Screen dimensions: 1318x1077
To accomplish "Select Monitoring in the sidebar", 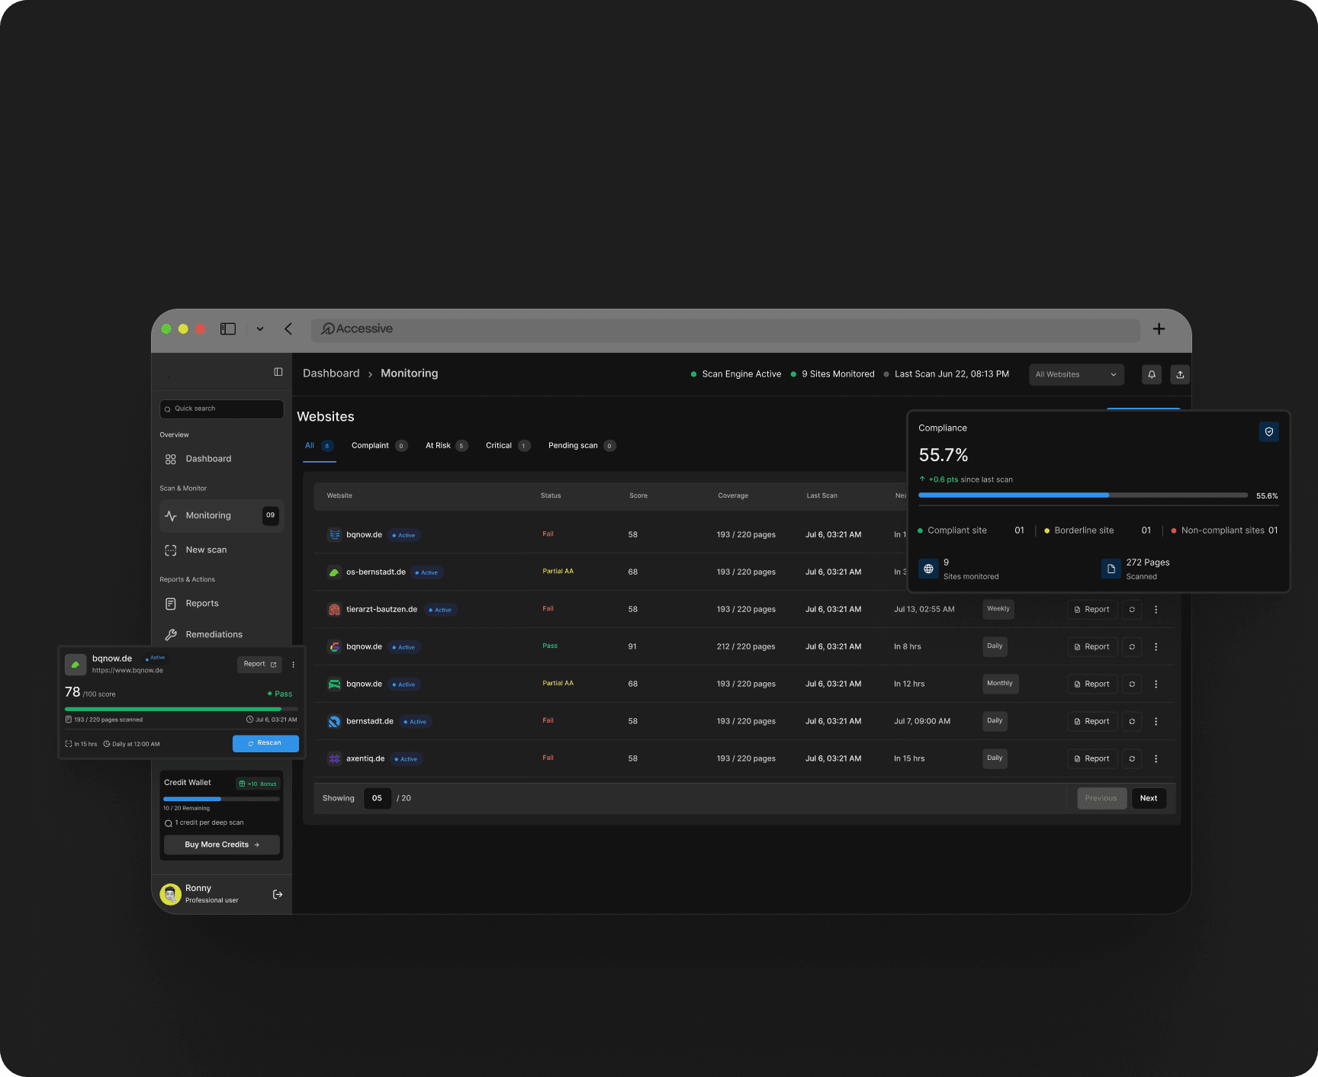I will (221, 516).
